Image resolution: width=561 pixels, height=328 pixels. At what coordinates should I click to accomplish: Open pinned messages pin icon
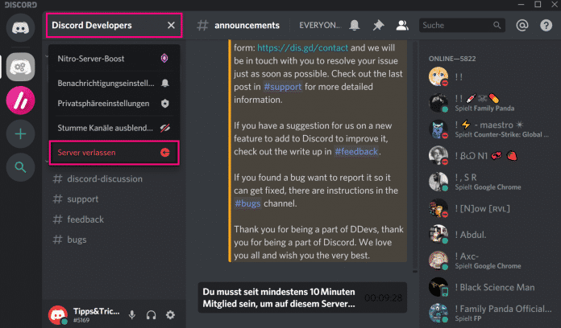[377, 26]
